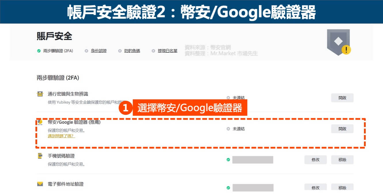This screenshot has width=383, height=196.
Task: Click the grey X icon beside 身份認證
Action: [86, 51]
